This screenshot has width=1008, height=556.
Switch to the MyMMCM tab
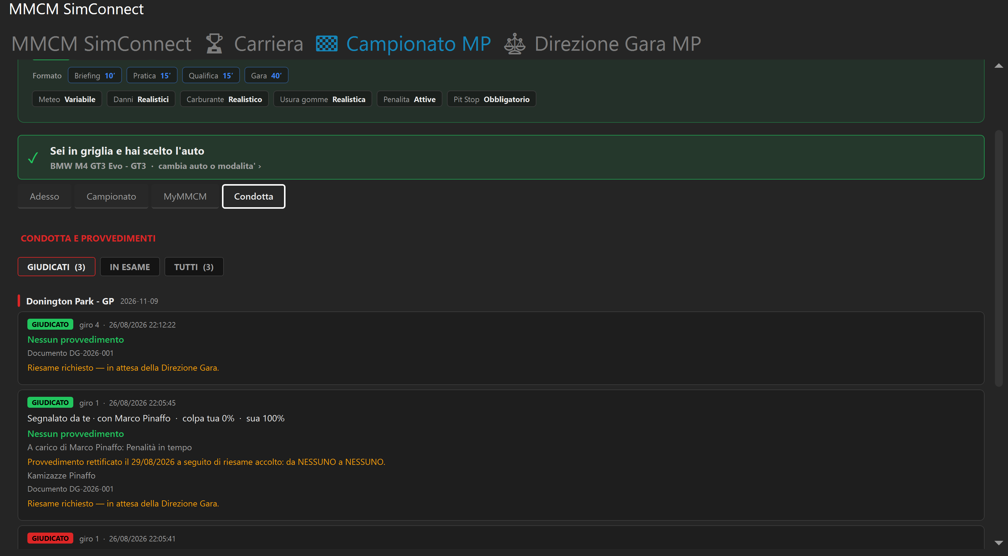coord(185,196)
